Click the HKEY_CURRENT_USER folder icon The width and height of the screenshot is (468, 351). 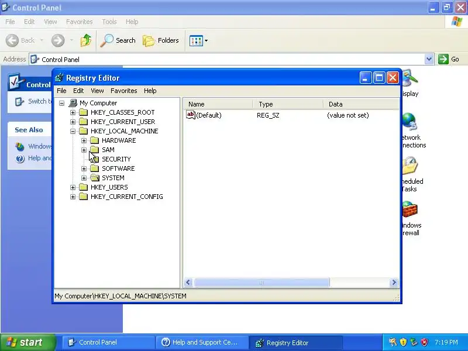(83, 122)
